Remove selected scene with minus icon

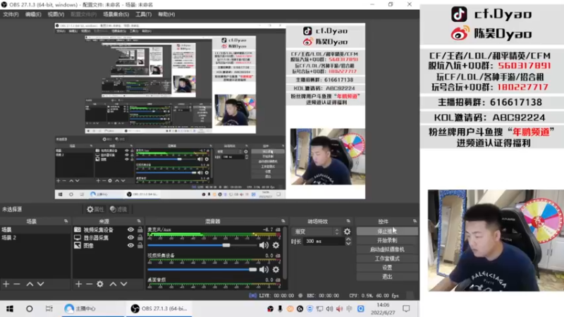pyautogui.click(x=16, y=284)
